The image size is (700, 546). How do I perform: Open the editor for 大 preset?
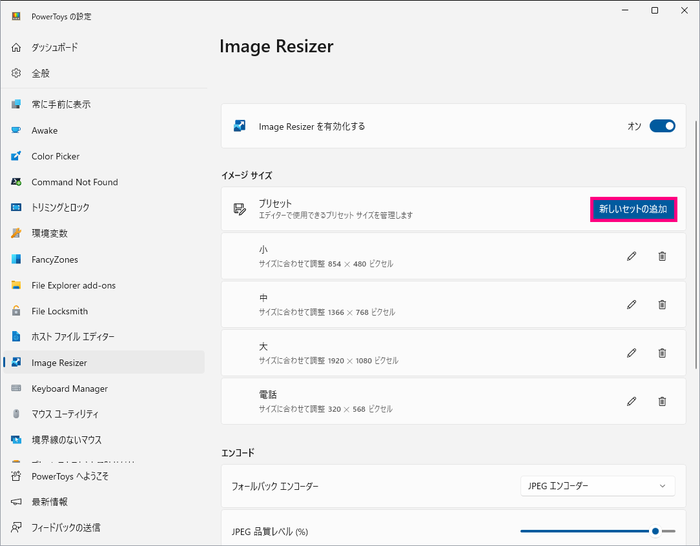point(632,353)
